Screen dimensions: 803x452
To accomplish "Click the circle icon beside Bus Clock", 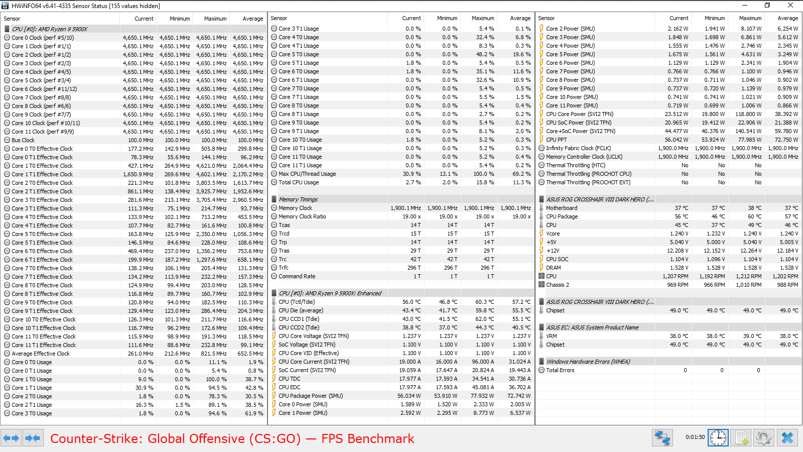I will (7, 140).
